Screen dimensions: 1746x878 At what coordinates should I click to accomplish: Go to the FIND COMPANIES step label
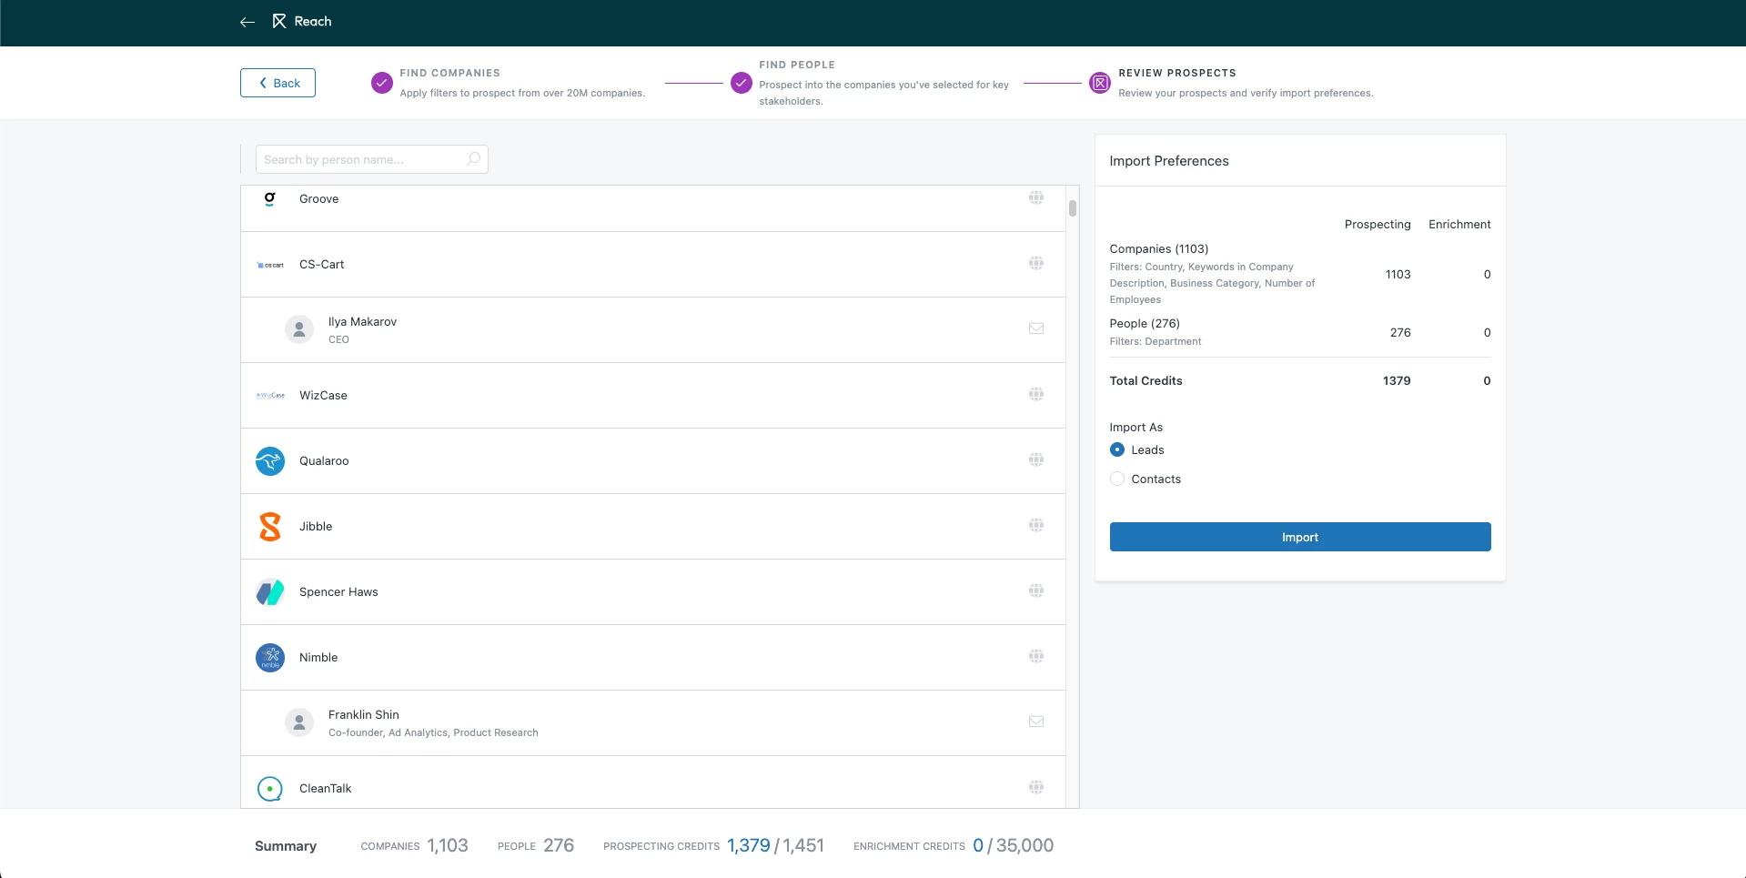tap(449, 73)
